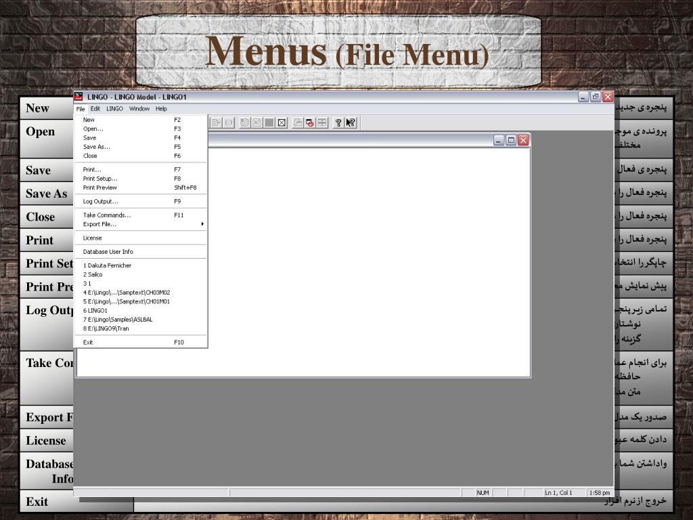
Task: Choose License from the File menu
Action: coord(141,238)
